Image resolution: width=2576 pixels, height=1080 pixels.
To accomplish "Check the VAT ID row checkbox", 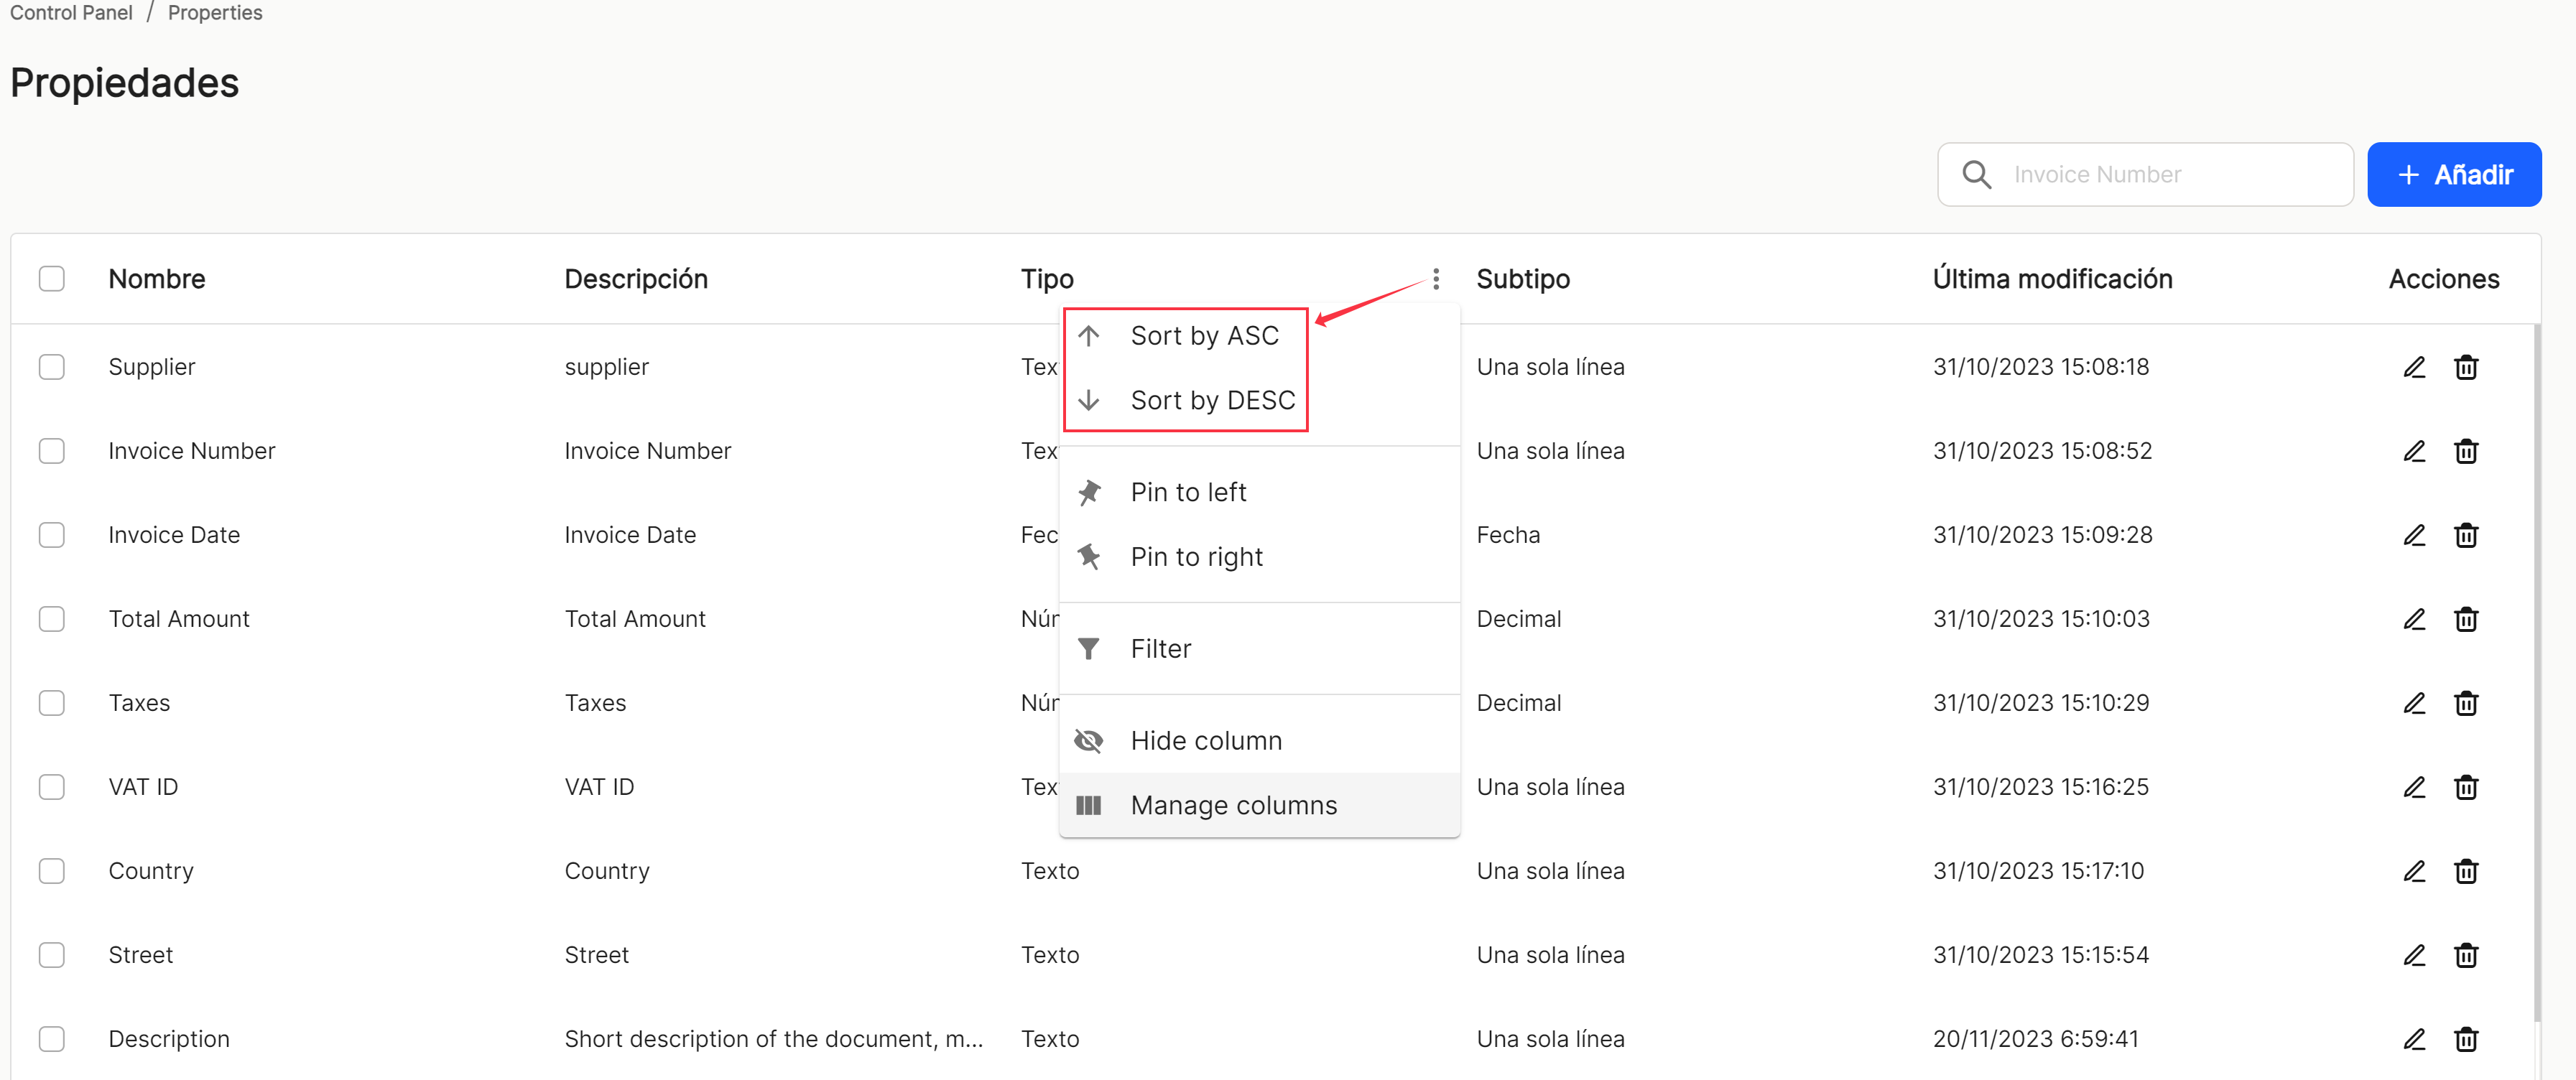I will (52, 787).
